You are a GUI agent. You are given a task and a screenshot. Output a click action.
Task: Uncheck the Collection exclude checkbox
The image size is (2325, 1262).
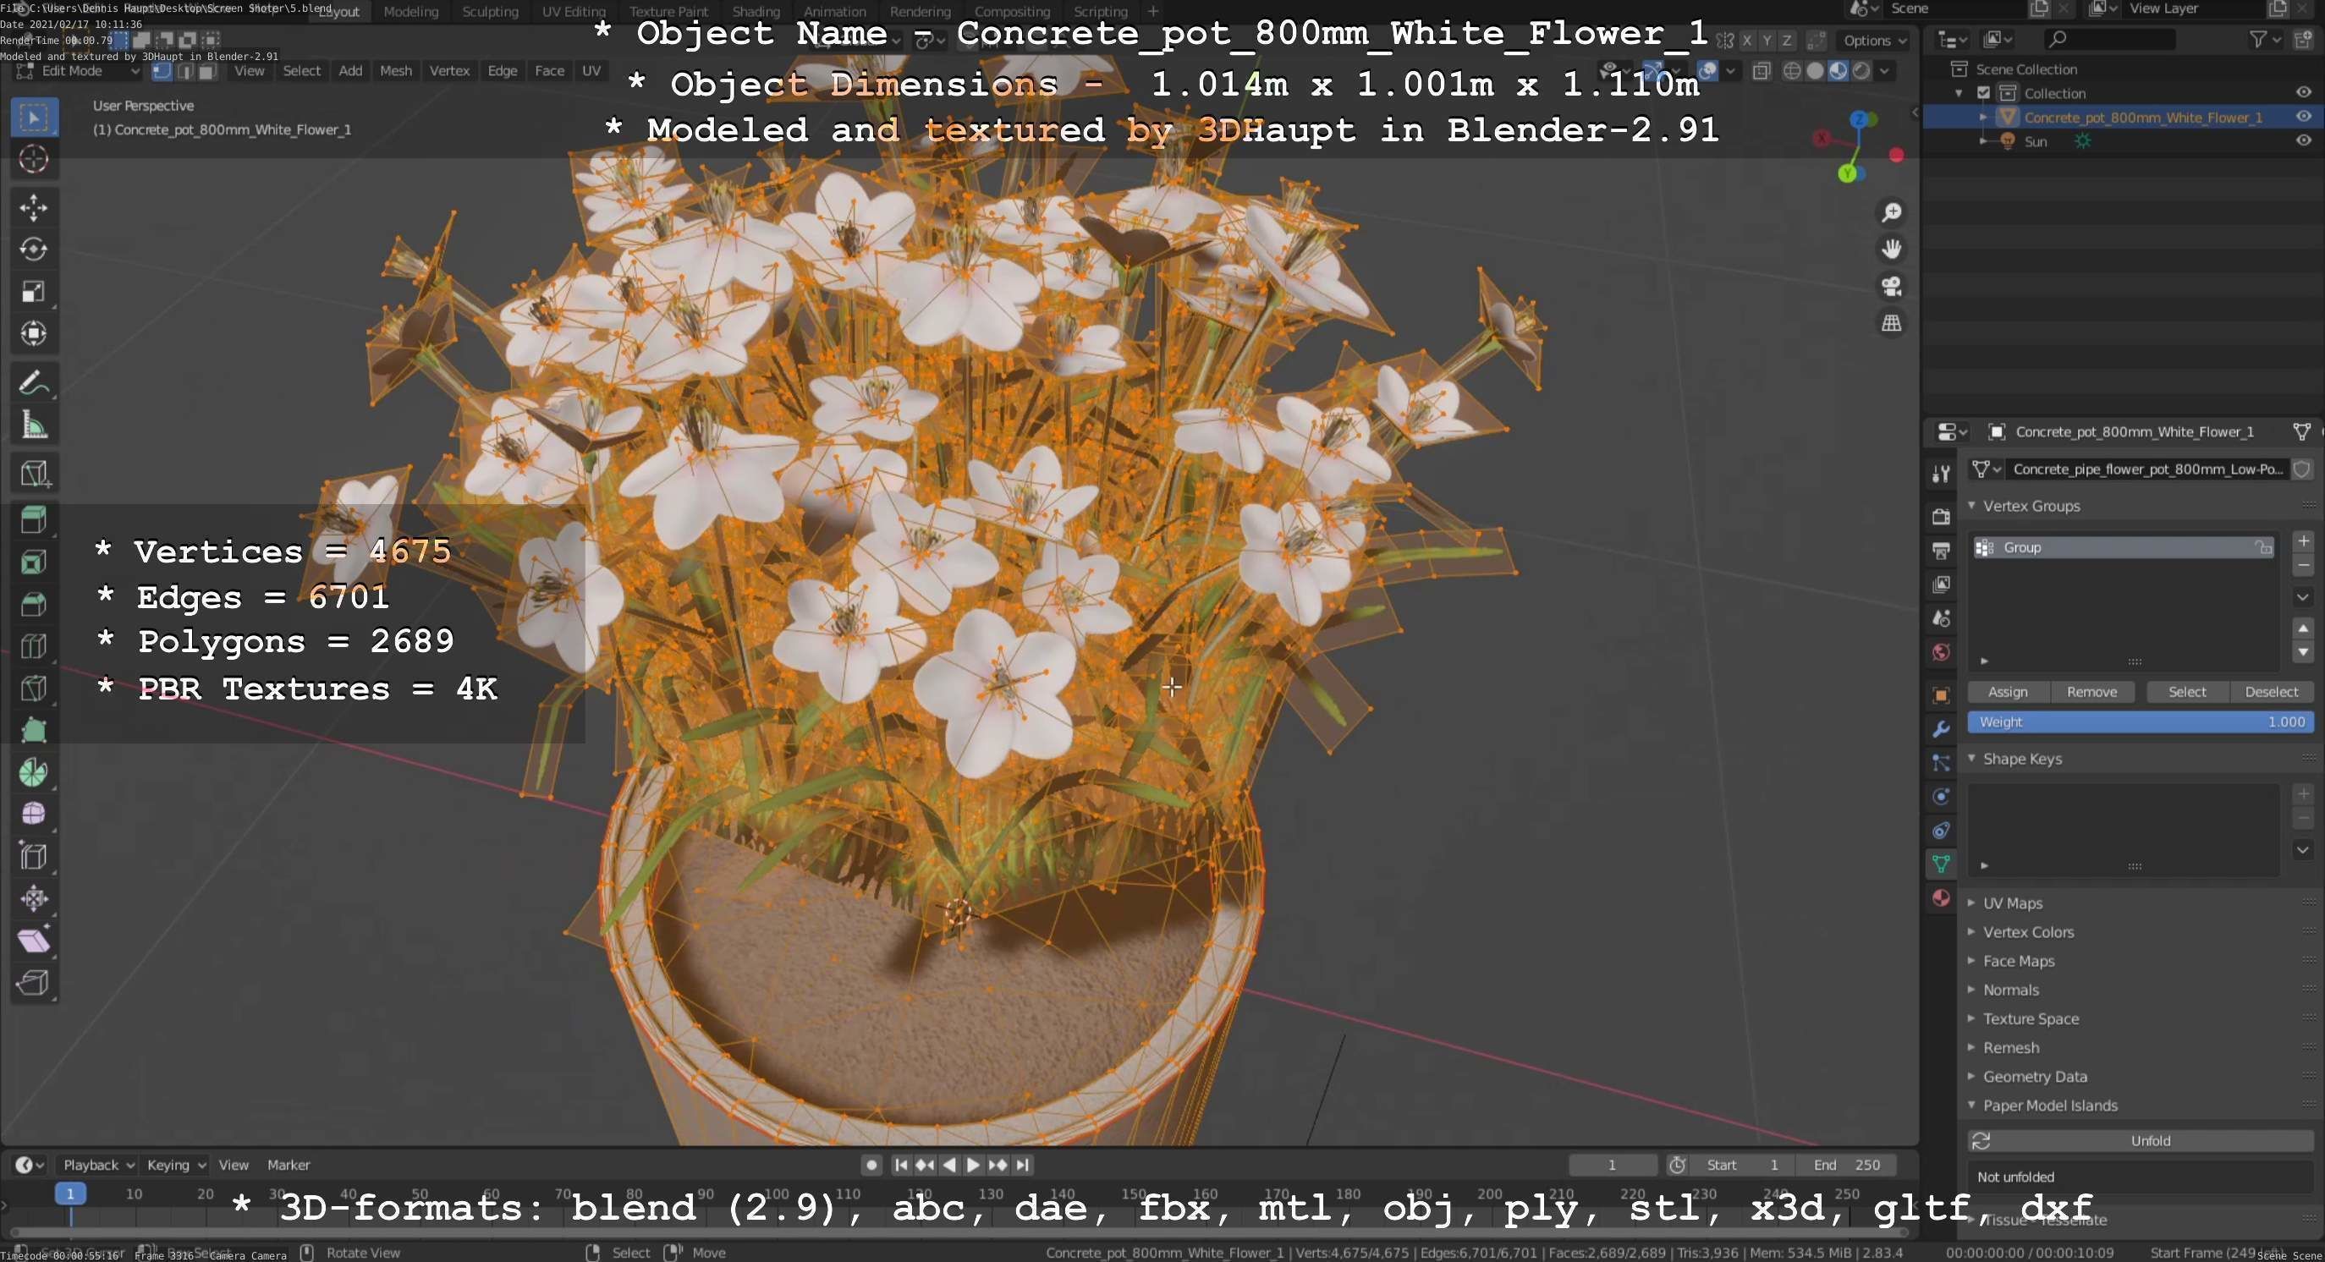1984,93
